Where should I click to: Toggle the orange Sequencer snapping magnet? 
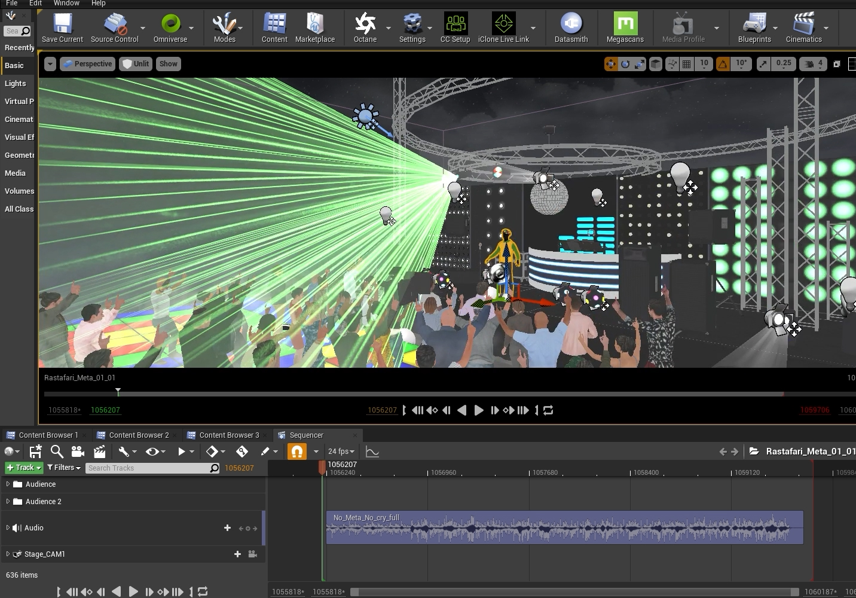click(x=297, y=451)
